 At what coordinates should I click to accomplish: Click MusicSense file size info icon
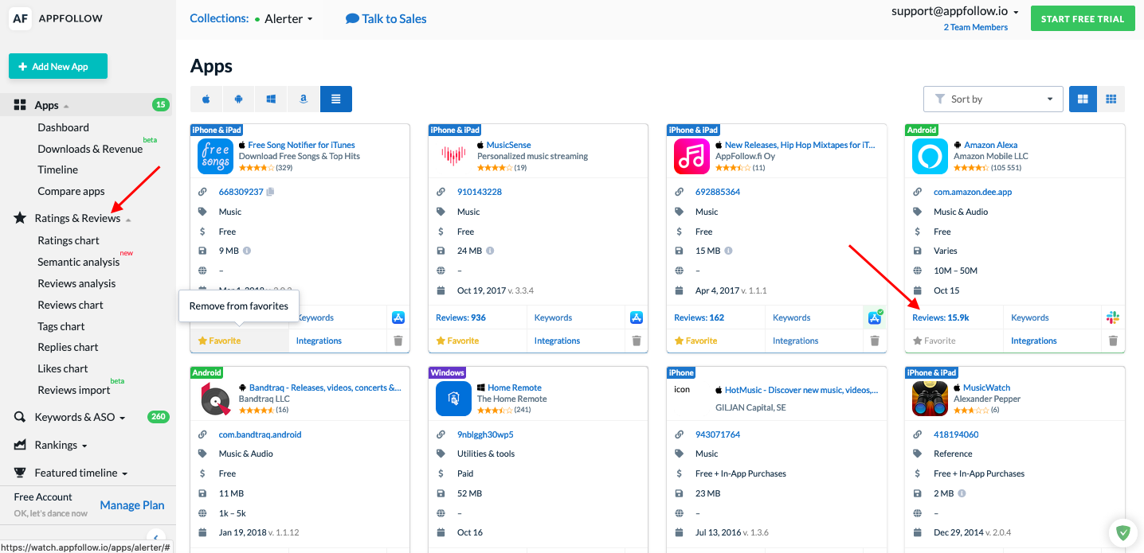490,251
